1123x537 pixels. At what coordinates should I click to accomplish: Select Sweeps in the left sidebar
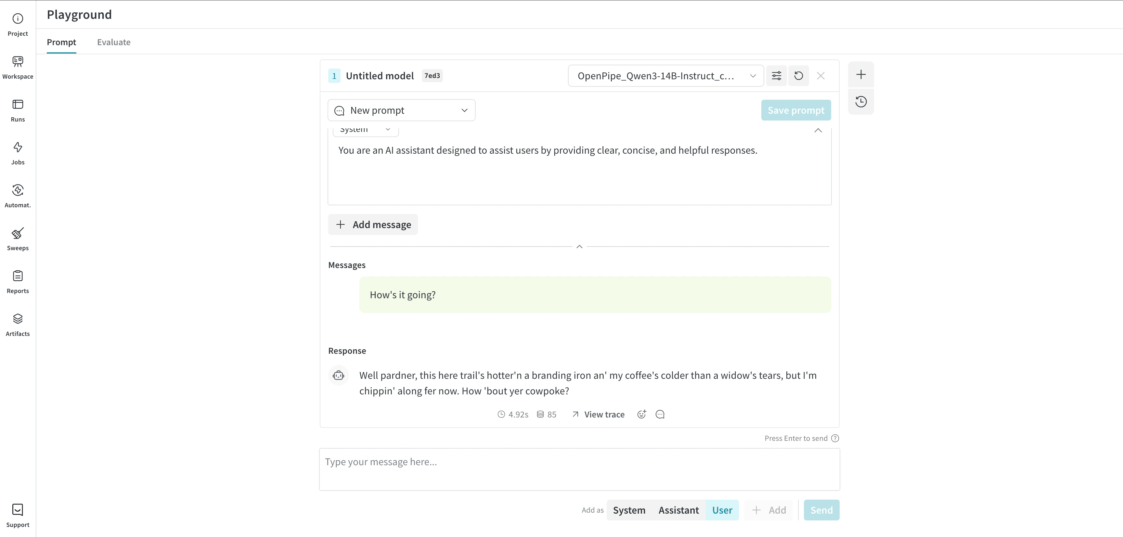[x=18, y=238]
